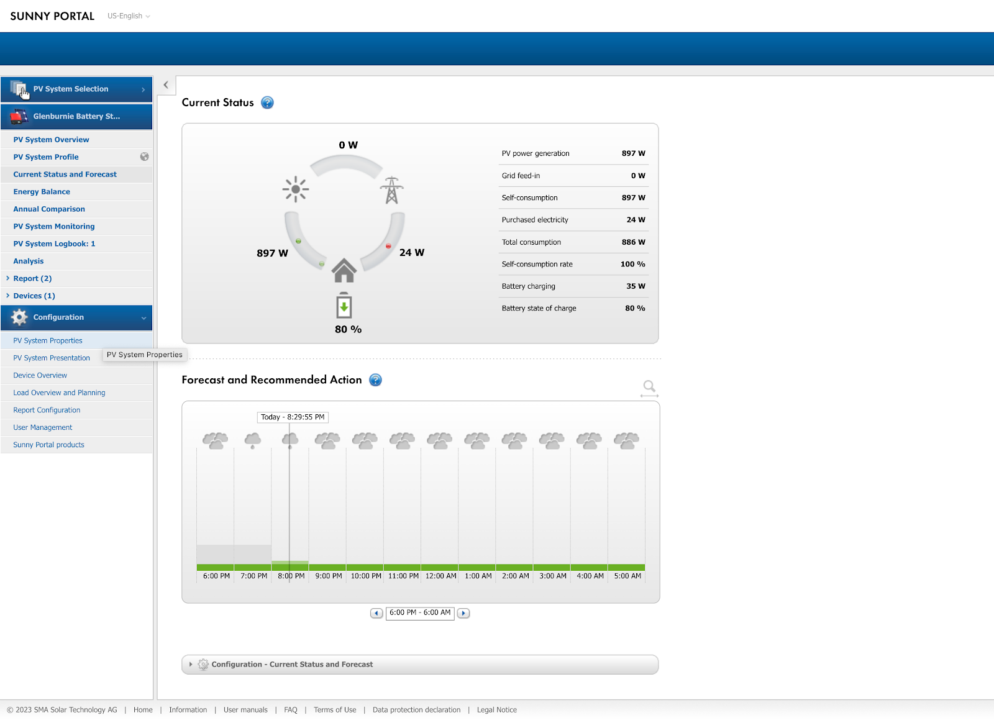Open Energy Balance page
The height and width of the screenshot is (723, 994).
(42, 192)
